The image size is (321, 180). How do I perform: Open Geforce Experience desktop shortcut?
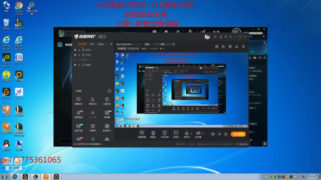pyautogui.click(x=6, y=60)
